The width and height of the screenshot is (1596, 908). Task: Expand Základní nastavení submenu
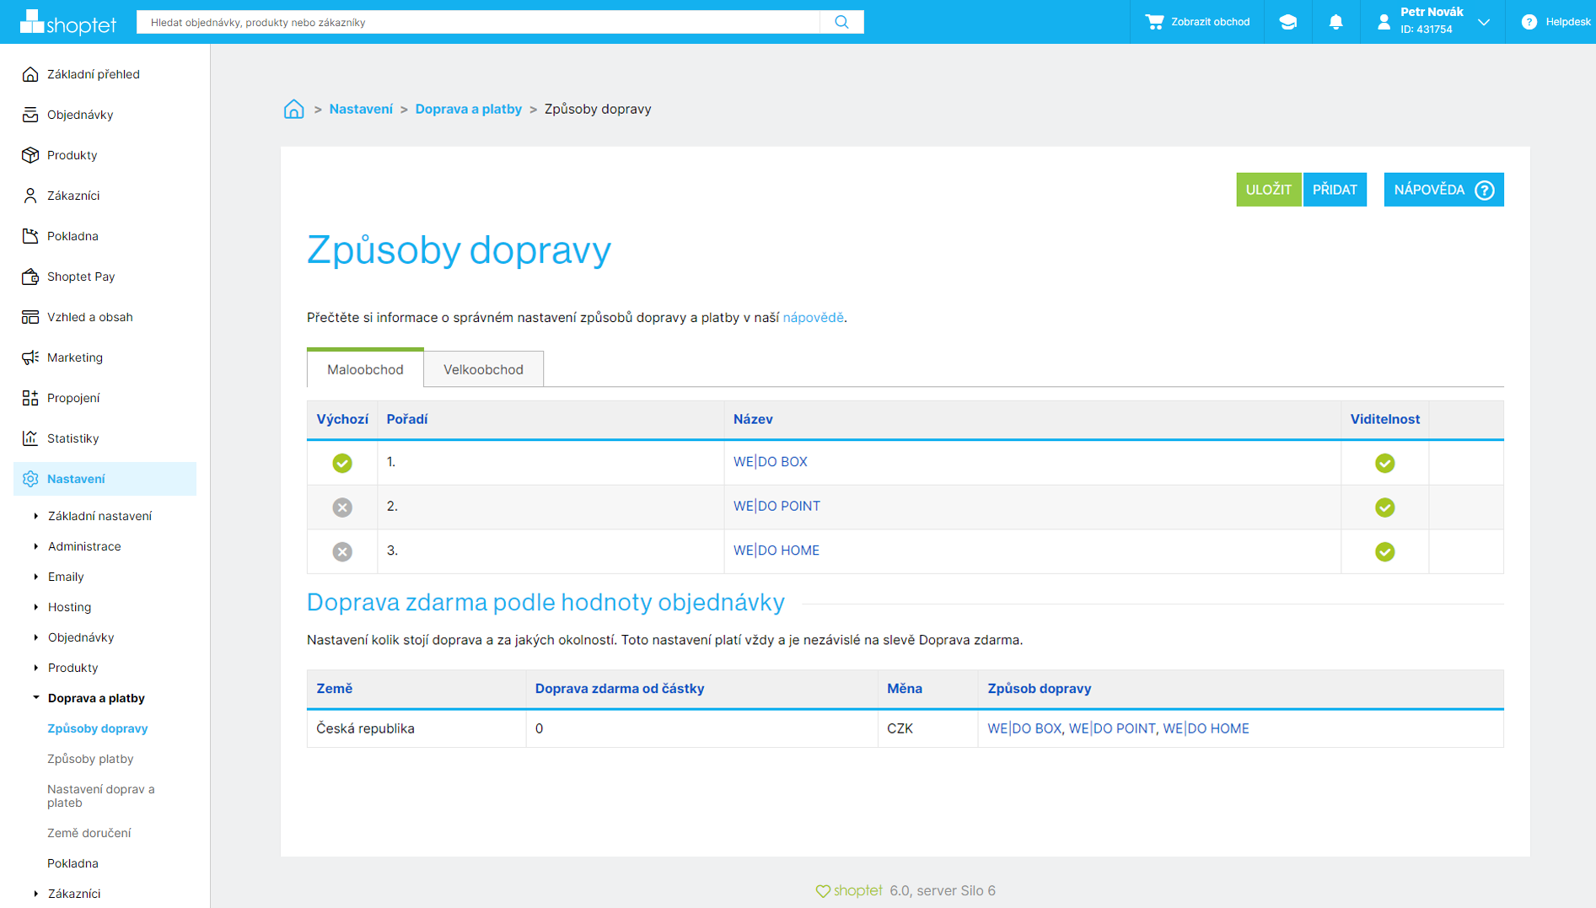tap(36, 516)
